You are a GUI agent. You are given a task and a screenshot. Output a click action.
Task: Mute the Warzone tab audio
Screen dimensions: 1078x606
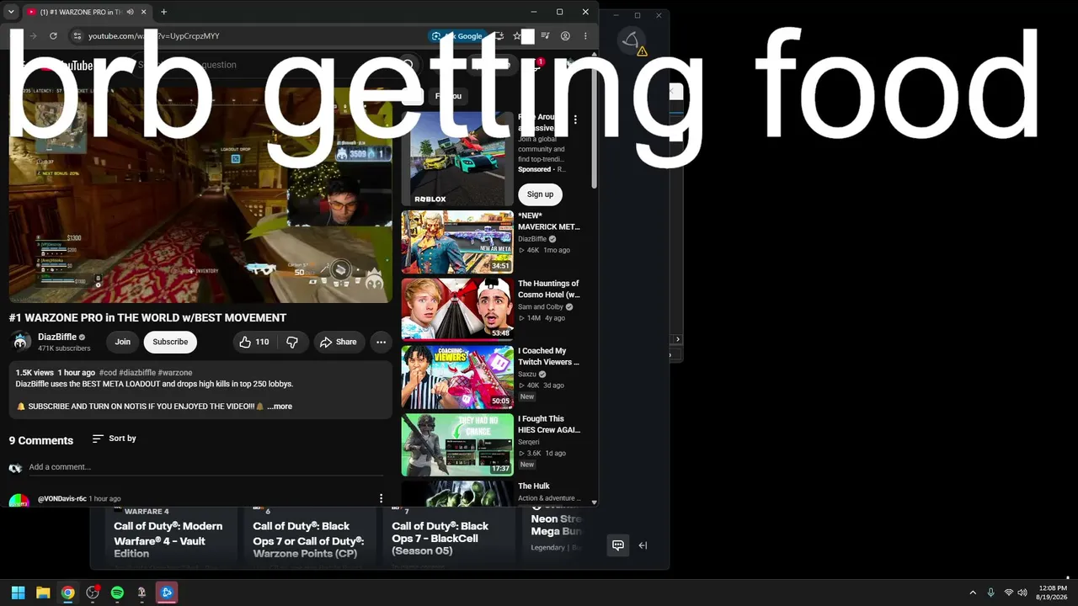tap(130, 12)
